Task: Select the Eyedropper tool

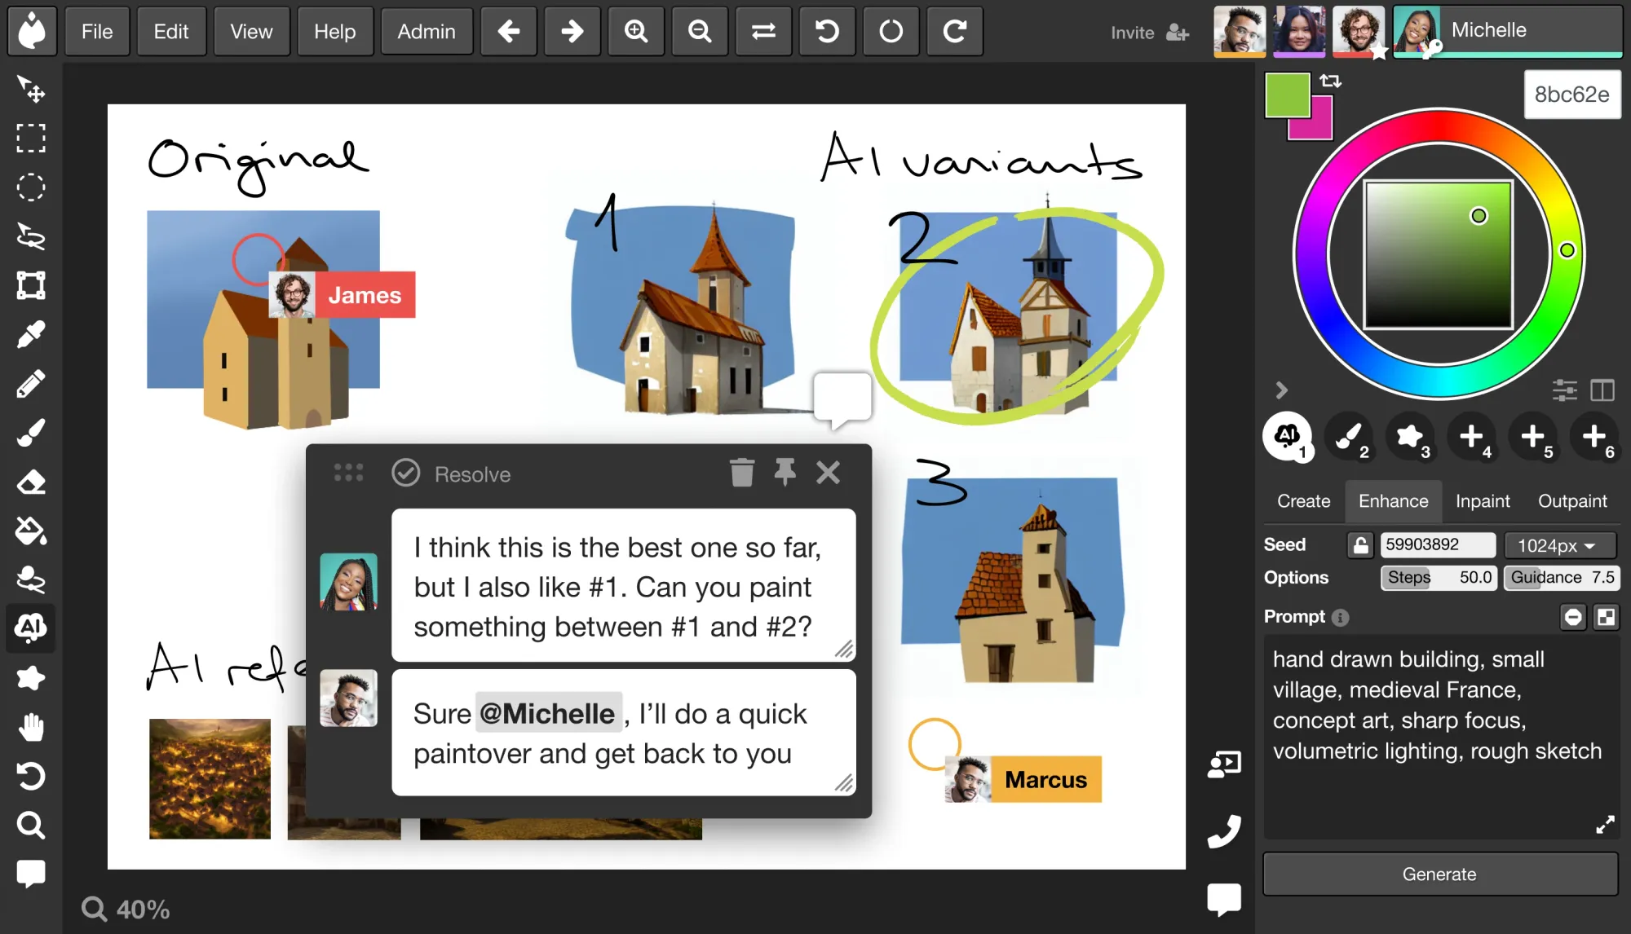Action: click(x=31, y=334)
